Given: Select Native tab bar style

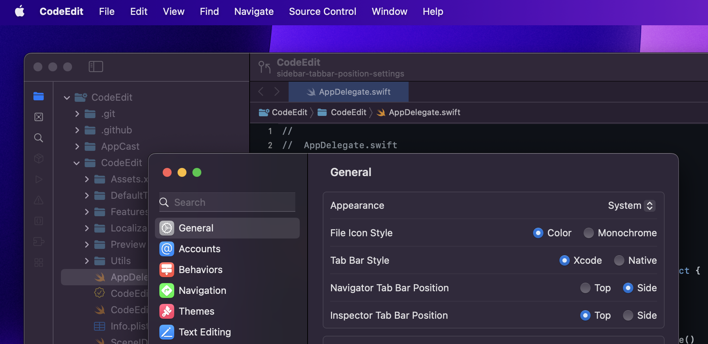Looking at the screenshot, I should pyautogui.click(x=619, y=260).
